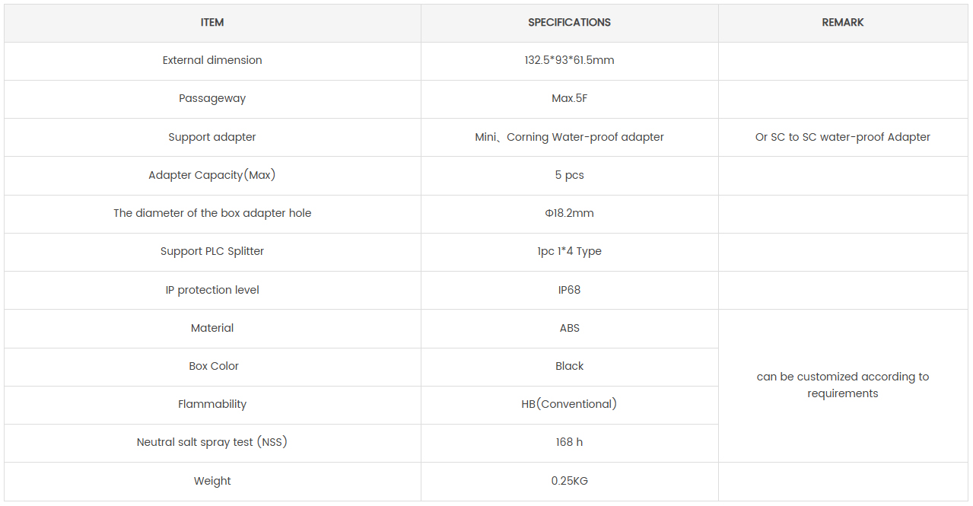The height and width of the screenshot is (506, 973).
Task: Select the ABS material cell
Action: (569, 328)
